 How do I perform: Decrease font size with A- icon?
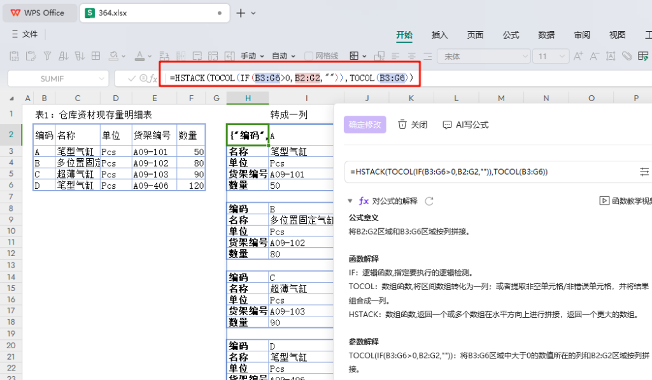pos(595,56)
